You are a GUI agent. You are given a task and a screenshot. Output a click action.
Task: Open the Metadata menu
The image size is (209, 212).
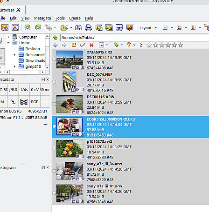tap(42, 18)
